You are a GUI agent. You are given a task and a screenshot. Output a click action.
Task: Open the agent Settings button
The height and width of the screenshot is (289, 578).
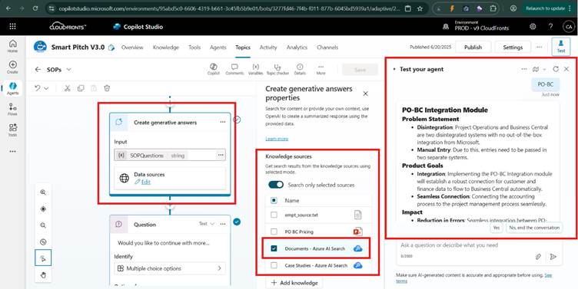point(513,47)
